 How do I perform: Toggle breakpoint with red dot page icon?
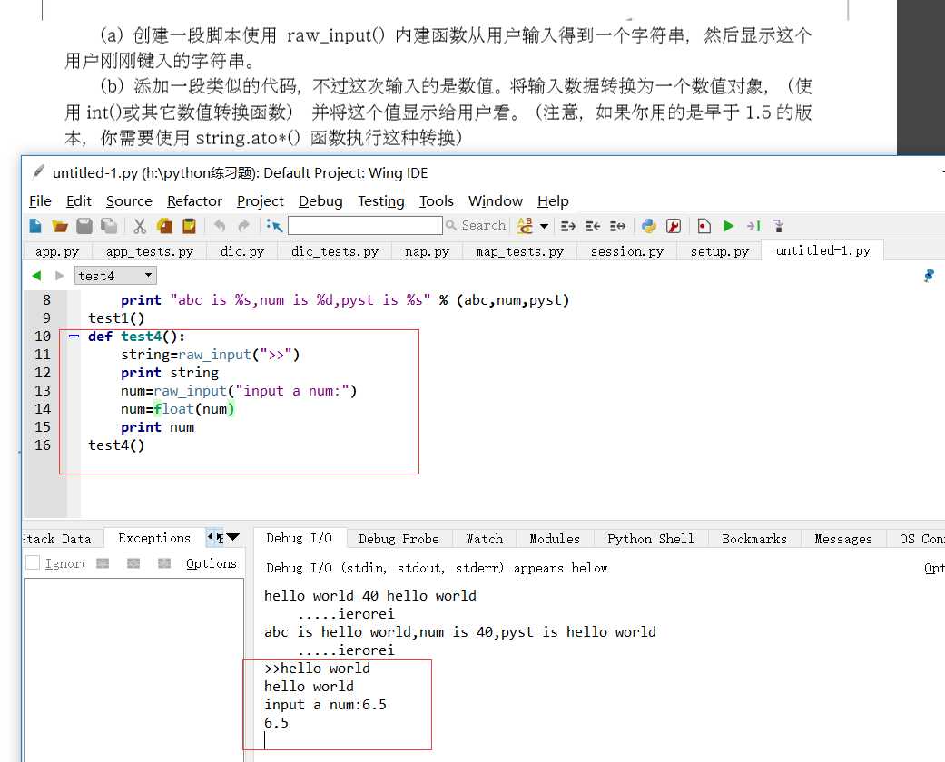[x=704, y=226]
